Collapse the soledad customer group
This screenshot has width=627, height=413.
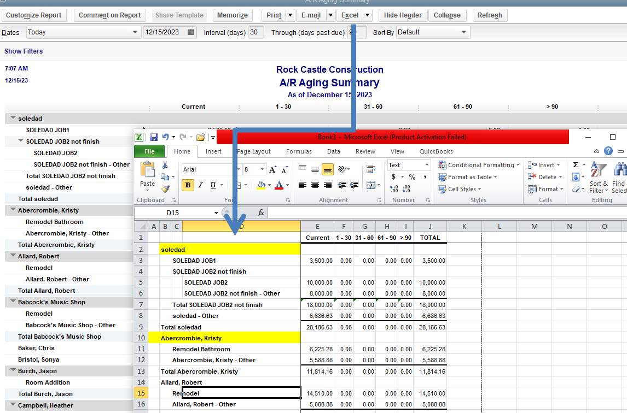pyautogui.click(x=13, y=118)
